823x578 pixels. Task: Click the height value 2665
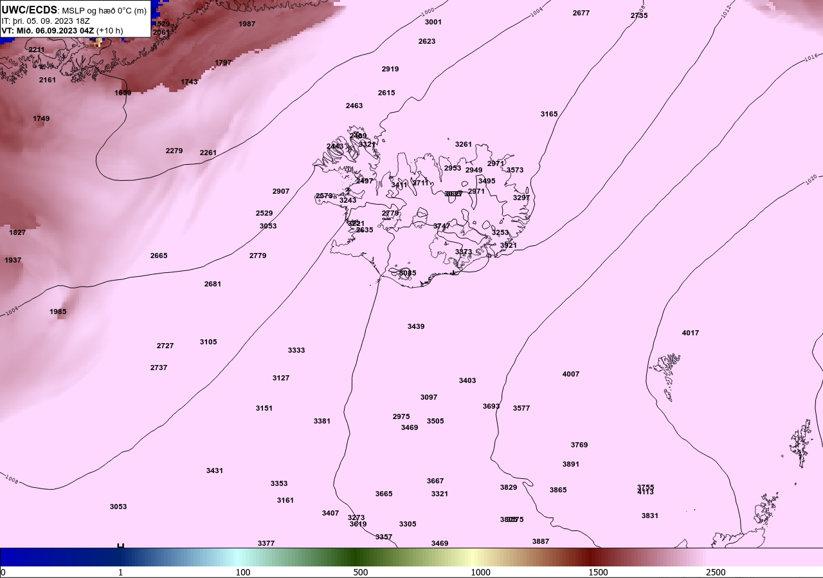tap(159, 256)
